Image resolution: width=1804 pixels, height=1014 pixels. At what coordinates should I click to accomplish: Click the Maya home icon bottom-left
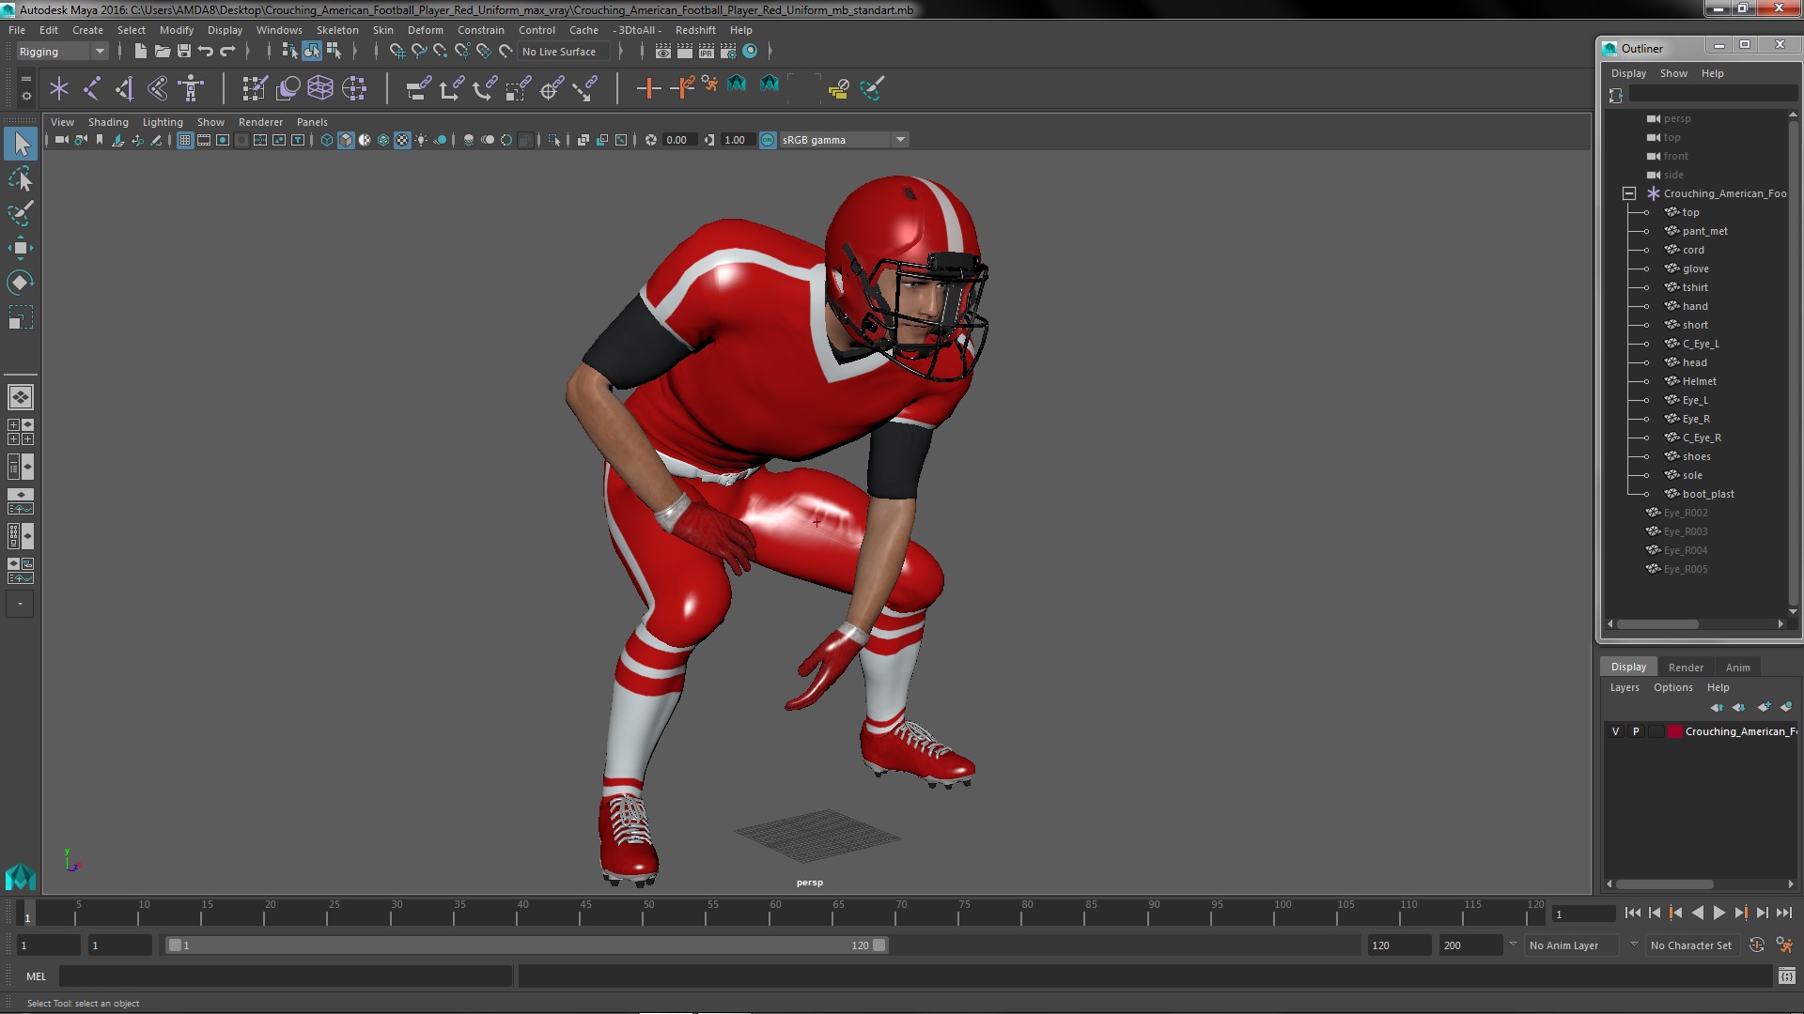point(21,875)
